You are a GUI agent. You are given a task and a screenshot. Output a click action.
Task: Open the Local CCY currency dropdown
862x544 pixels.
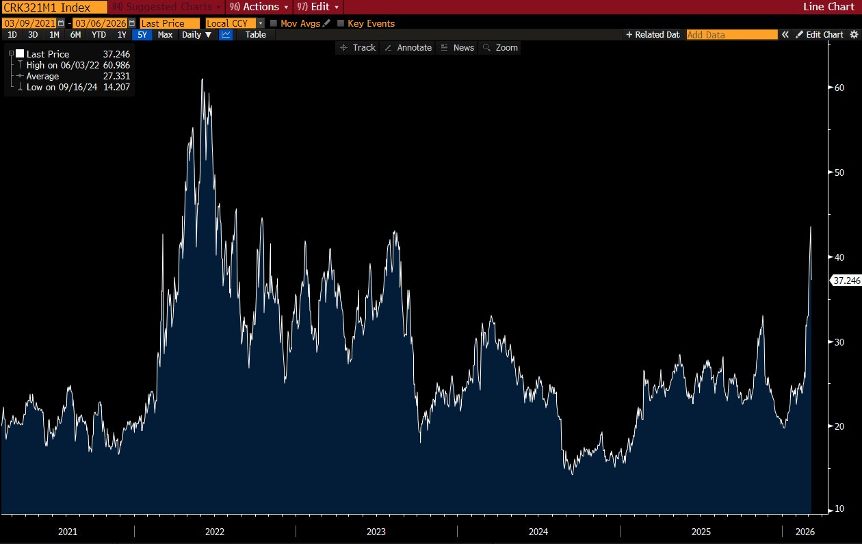[260, 23]
